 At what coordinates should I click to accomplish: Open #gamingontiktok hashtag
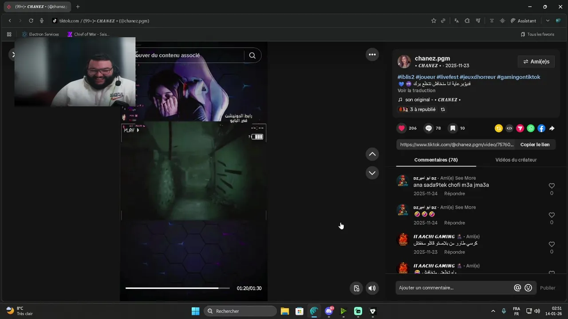(518, 77)
